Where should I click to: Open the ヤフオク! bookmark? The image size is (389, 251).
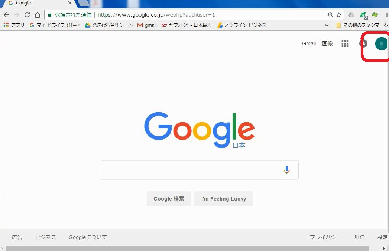(x=186, y=25)
